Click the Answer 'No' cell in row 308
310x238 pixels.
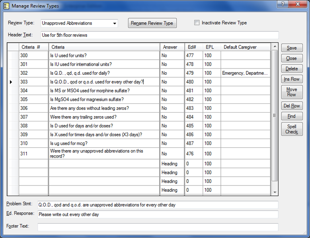172,126
